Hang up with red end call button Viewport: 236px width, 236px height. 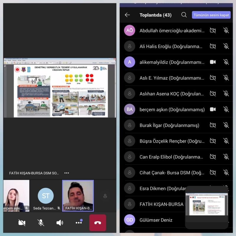(x=98, y=223)
